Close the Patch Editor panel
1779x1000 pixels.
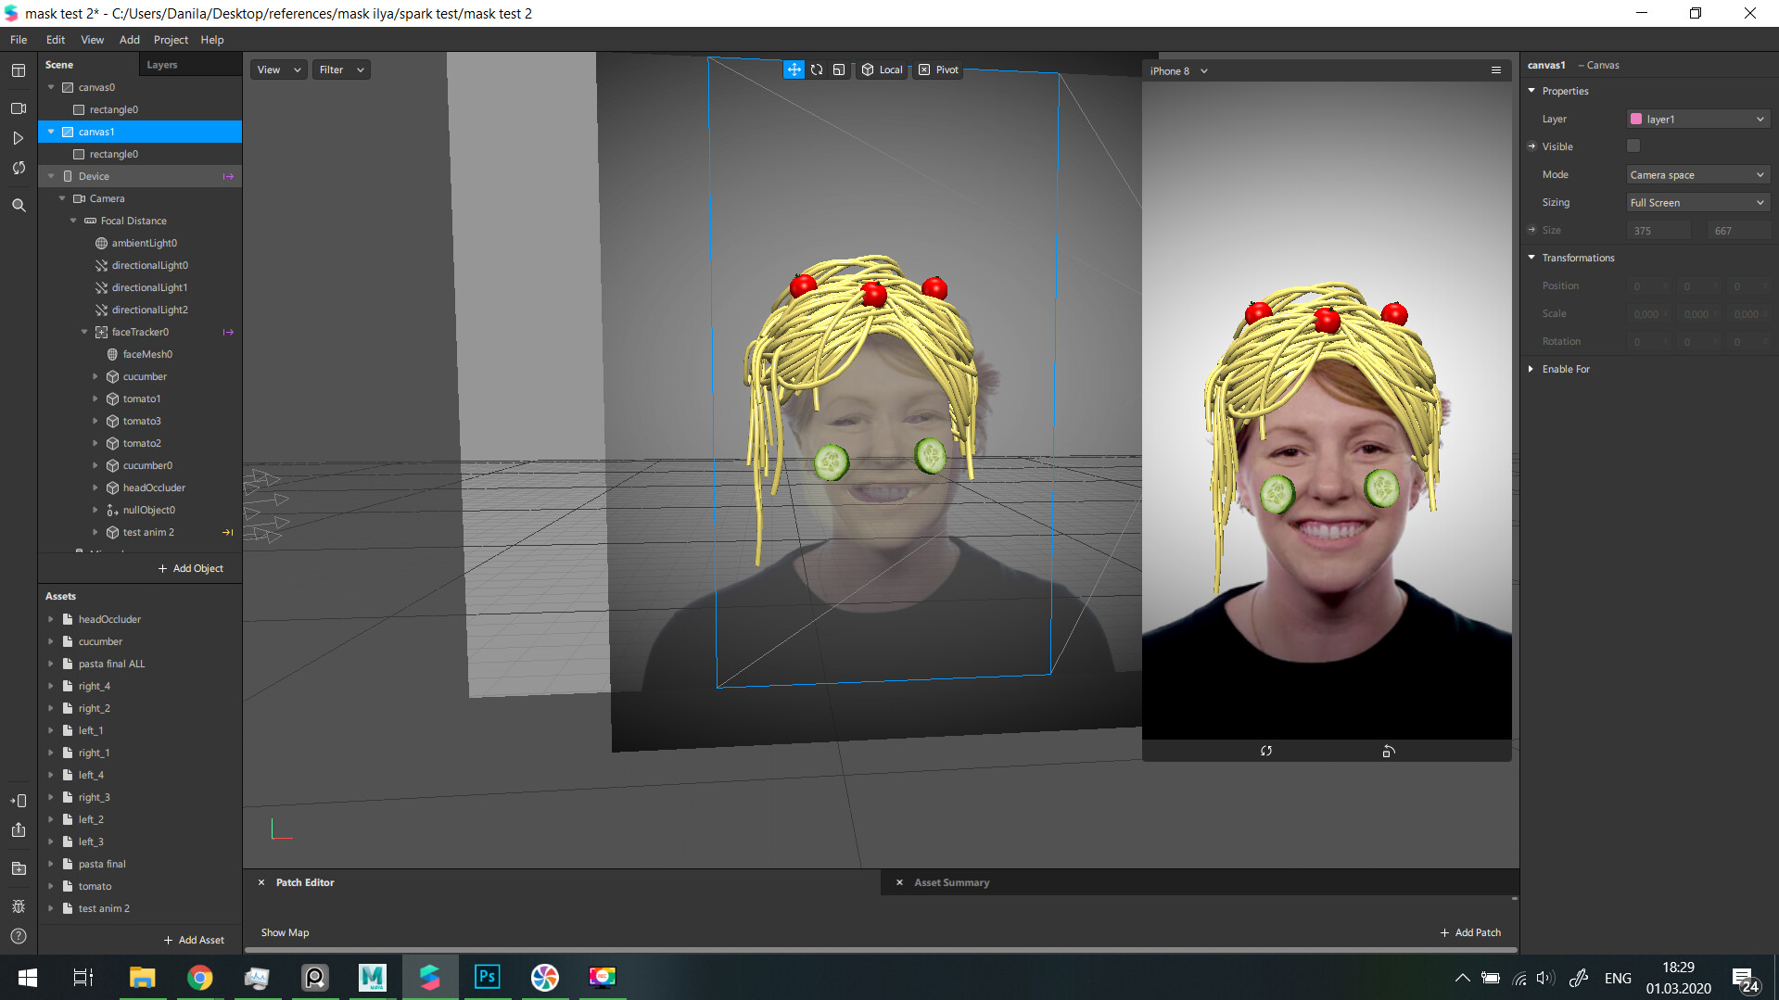point(261,882)
